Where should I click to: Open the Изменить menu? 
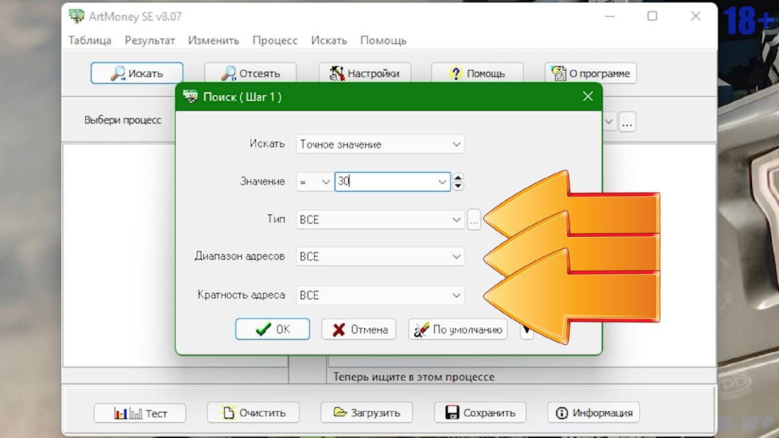(x=214, y=40)
